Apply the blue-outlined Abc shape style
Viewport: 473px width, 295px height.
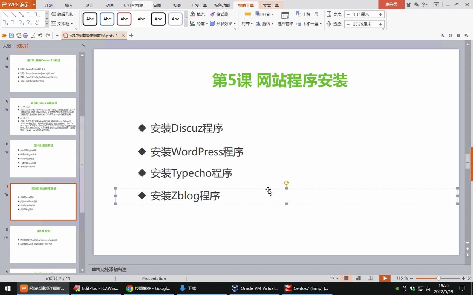point(107,19)
